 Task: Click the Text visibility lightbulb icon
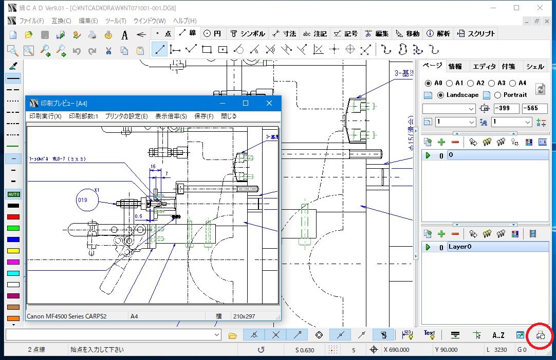pos(430,334)
